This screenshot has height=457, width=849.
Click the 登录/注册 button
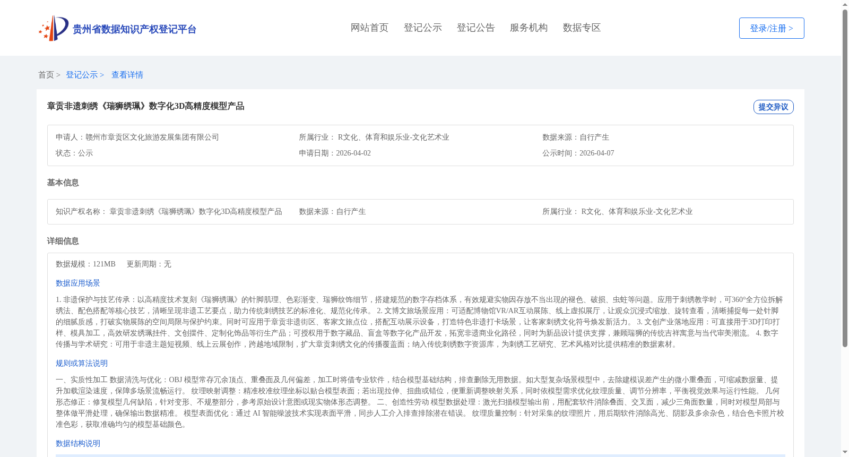pos(772,28)
